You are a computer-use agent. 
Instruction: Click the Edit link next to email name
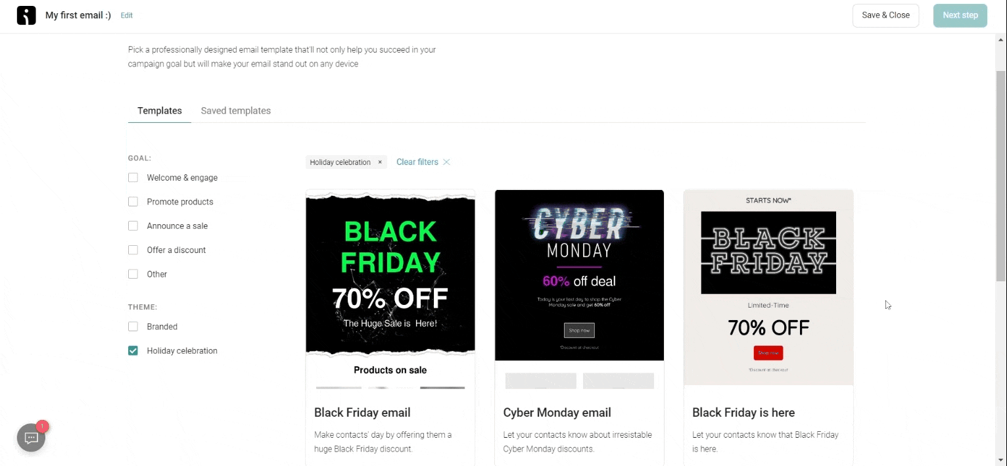coord(127,15)
